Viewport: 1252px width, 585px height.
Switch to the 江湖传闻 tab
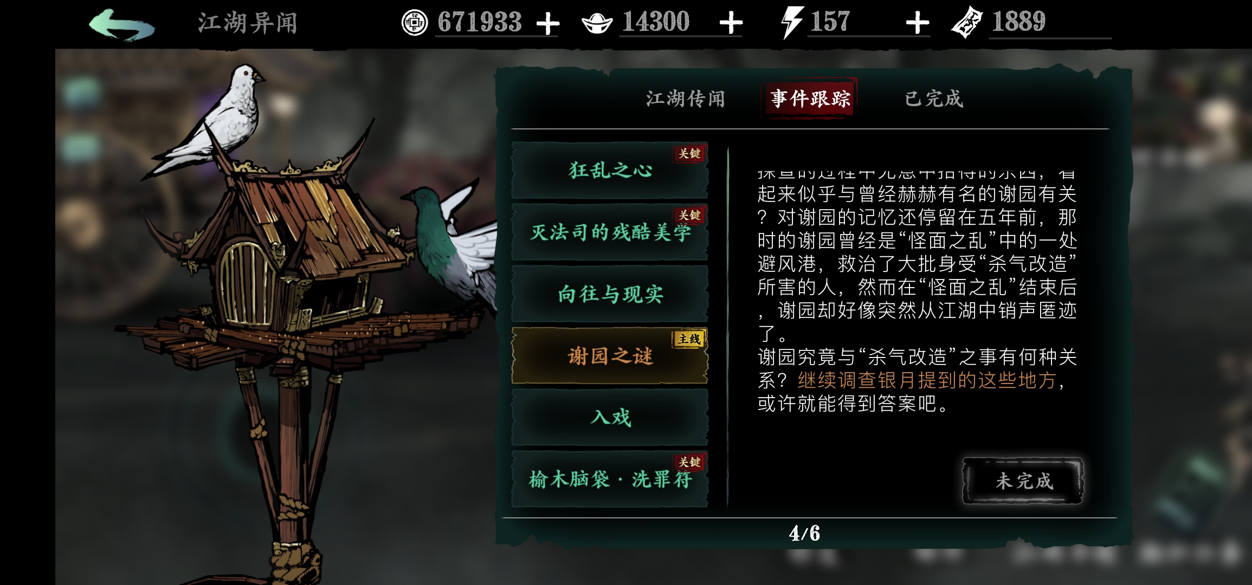pyautogui.click(x=685, y=99)
